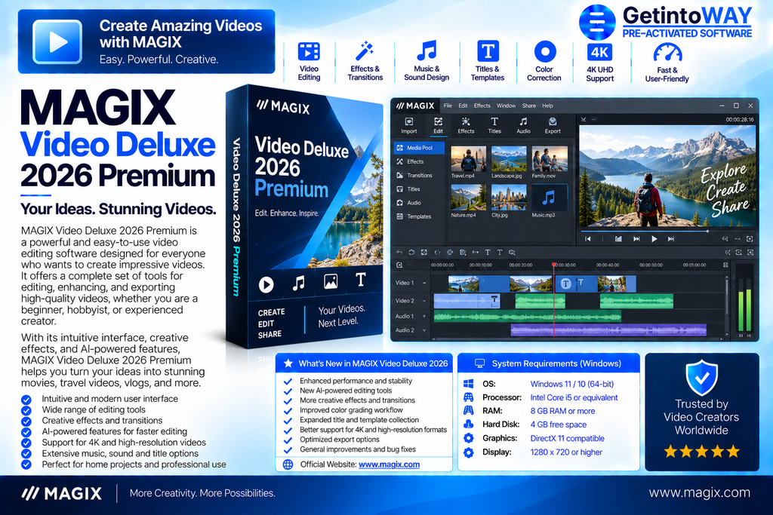
Task: Click the timeline icon beside the 00:00:00:00 mark
Action: (x=399, y=265)
